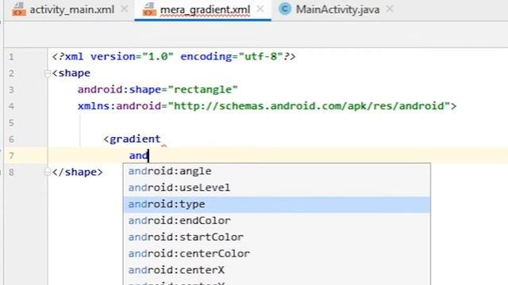Pick android:centerX from completion popup
Image resolution: width=508 pixels, height=285 pixels.
tap(277, 270)
